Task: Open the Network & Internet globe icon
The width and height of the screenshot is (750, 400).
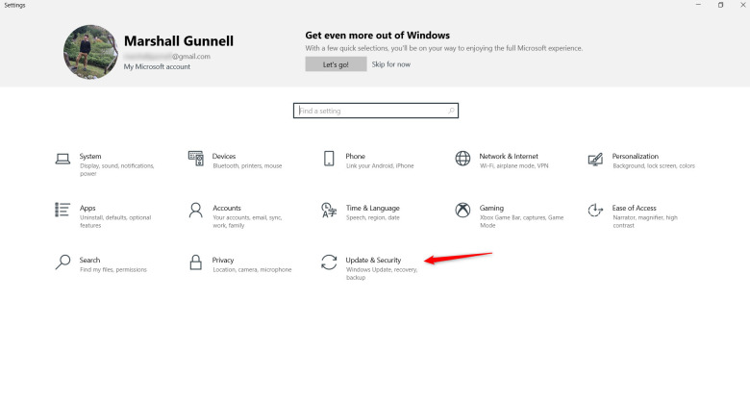Action: pyautogui.click(x=462, y=159)
